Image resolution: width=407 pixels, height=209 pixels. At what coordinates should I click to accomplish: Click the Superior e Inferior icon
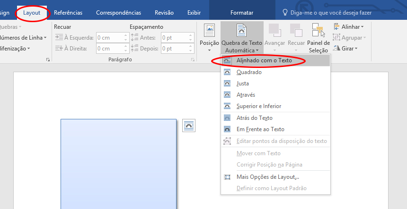227,106
